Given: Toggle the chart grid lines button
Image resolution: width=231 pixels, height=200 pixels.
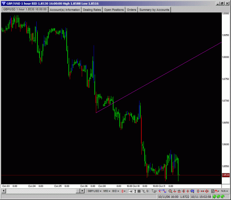Looking at the screenshot, I should point(139,191).
